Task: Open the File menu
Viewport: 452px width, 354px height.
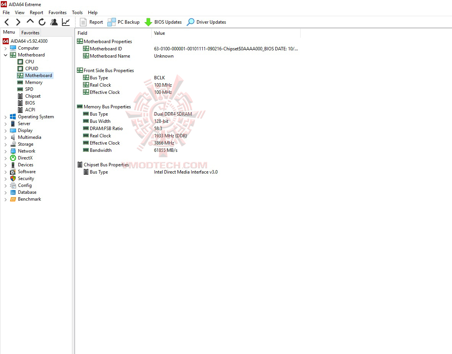Action: click(6, 12)
